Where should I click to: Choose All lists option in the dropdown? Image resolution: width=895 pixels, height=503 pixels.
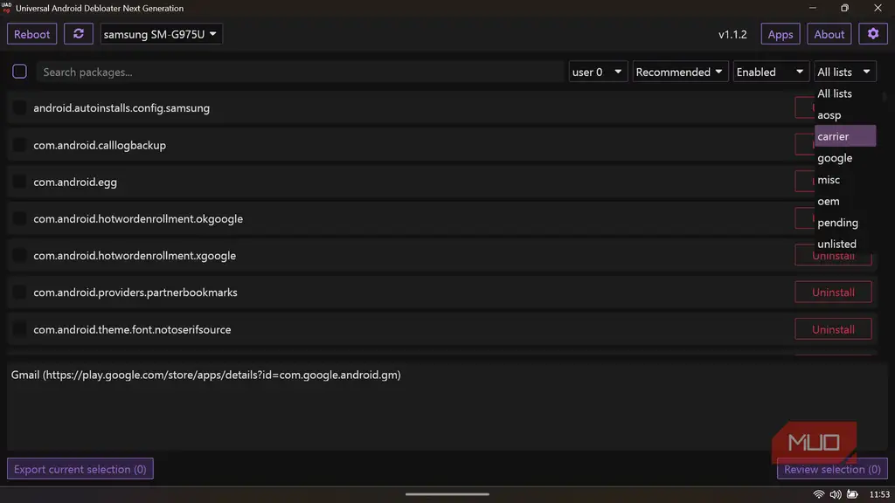pos(845,93)
